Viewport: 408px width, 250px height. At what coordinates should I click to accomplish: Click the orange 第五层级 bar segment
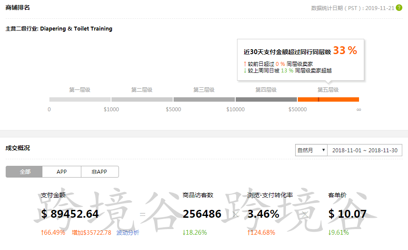[328, 99]
